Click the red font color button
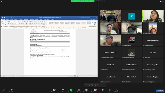This screenshot has height=93, width=165. coord(27,24)
